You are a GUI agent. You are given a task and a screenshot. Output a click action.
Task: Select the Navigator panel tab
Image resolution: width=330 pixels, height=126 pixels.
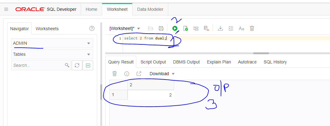pos(19,29)
